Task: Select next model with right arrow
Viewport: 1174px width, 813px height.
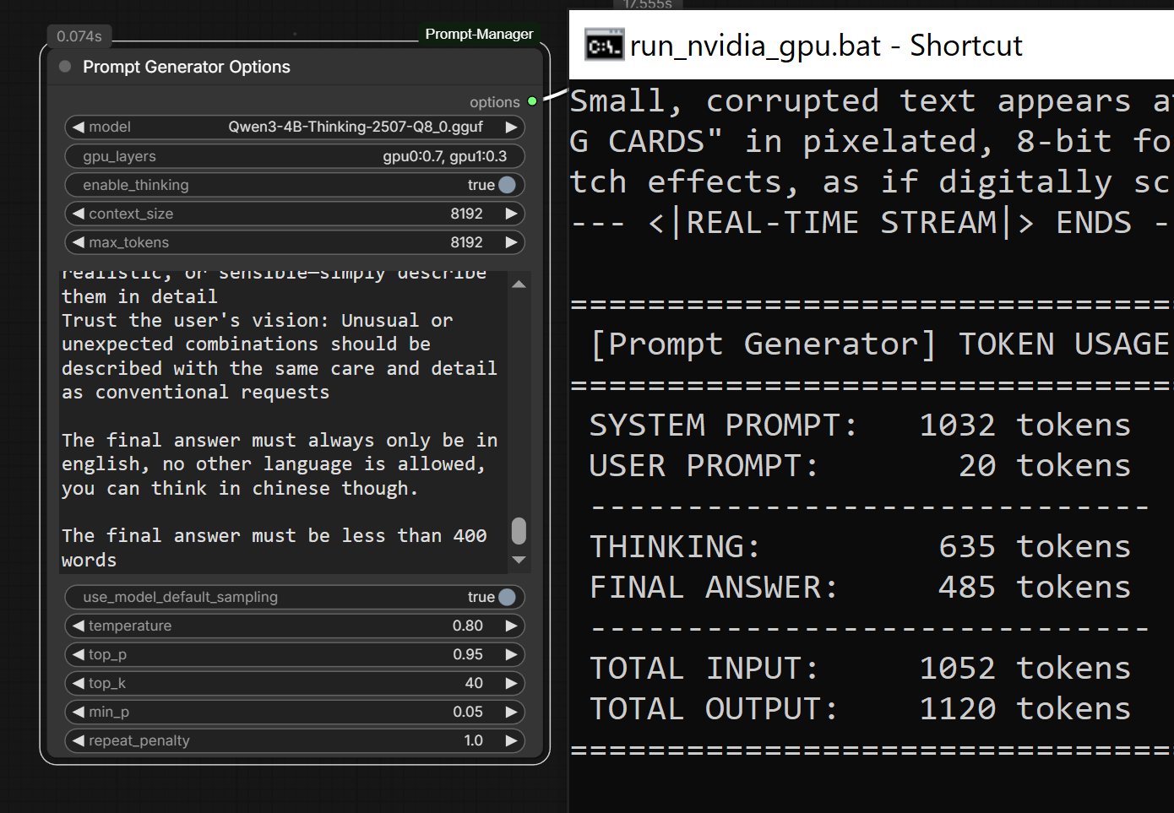Action: pos(511,127)
